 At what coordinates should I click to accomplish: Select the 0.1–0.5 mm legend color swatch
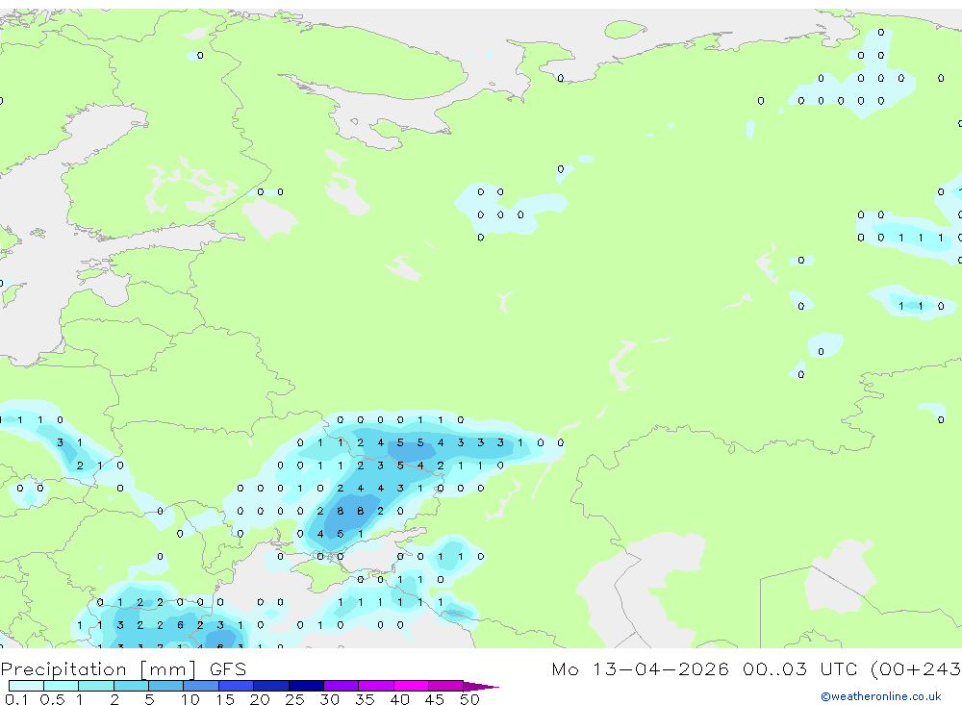pyautogui.click(x=26, y=686)
